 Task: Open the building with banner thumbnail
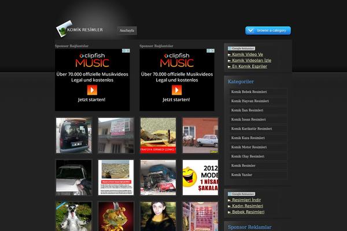pos(116,135)
